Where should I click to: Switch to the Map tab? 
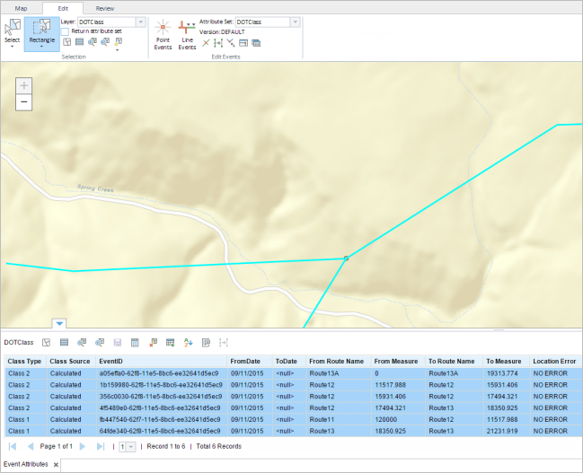[21, 7]
